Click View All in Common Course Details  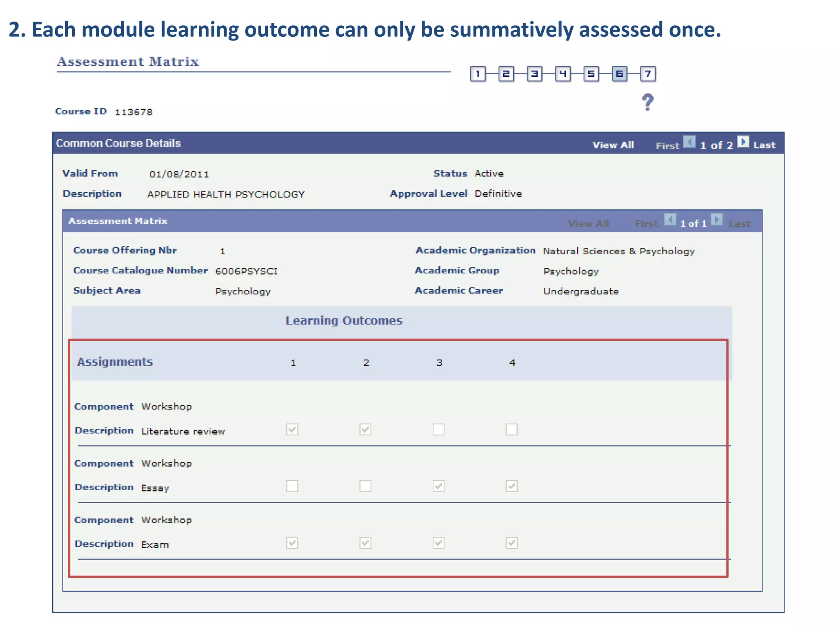(613, 145)
